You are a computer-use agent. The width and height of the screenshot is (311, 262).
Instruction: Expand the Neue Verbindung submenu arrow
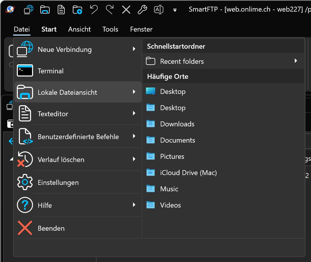(134, 49)
